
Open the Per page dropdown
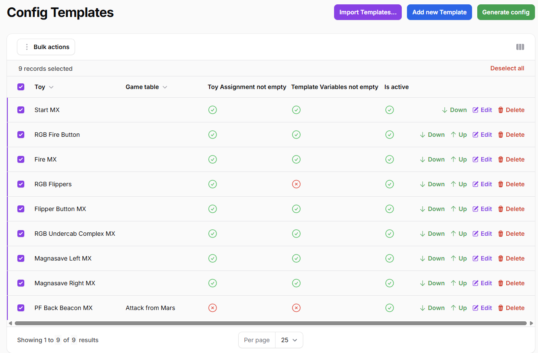[289, 340]
